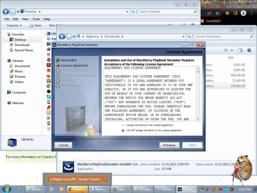Image resolution: width=257 pixels, height=193 pixels.
Task: Click the disabled Next button in installer
Action: pyautogui.click(x=192, y=145)
